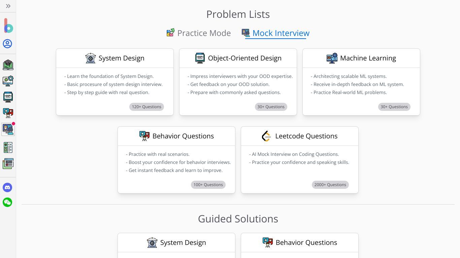This screenshot has width=460, height=258.
Task: Open the OOP monitor sidebar icon
Action: 8,97
